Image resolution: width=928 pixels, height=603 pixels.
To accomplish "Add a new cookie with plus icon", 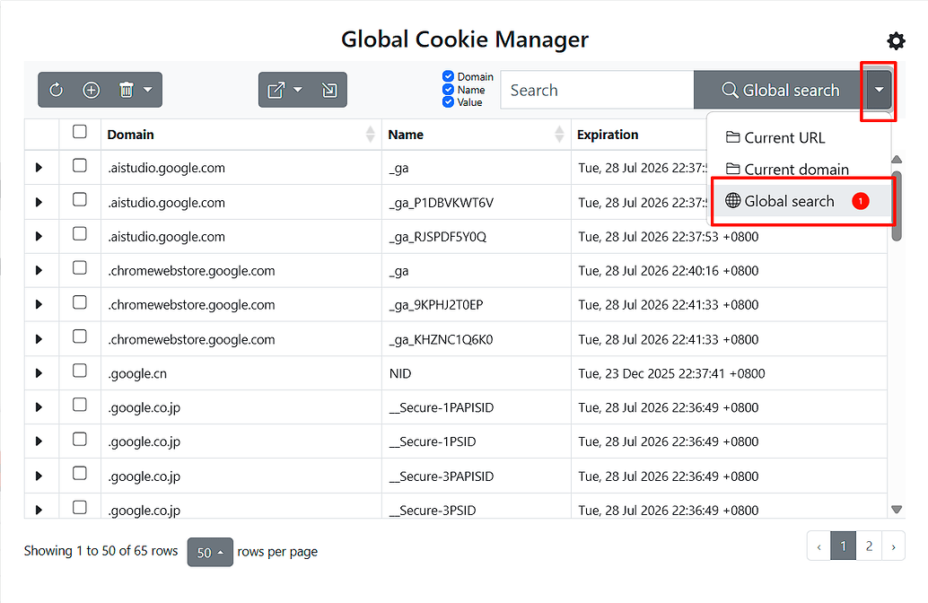I will click(92, 90).
